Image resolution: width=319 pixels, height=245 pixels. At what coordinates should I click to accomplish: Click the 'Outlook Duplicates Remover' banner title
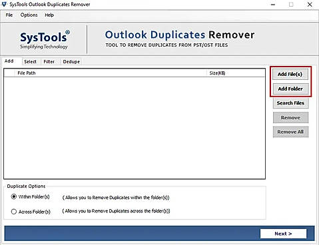[180, 35]
